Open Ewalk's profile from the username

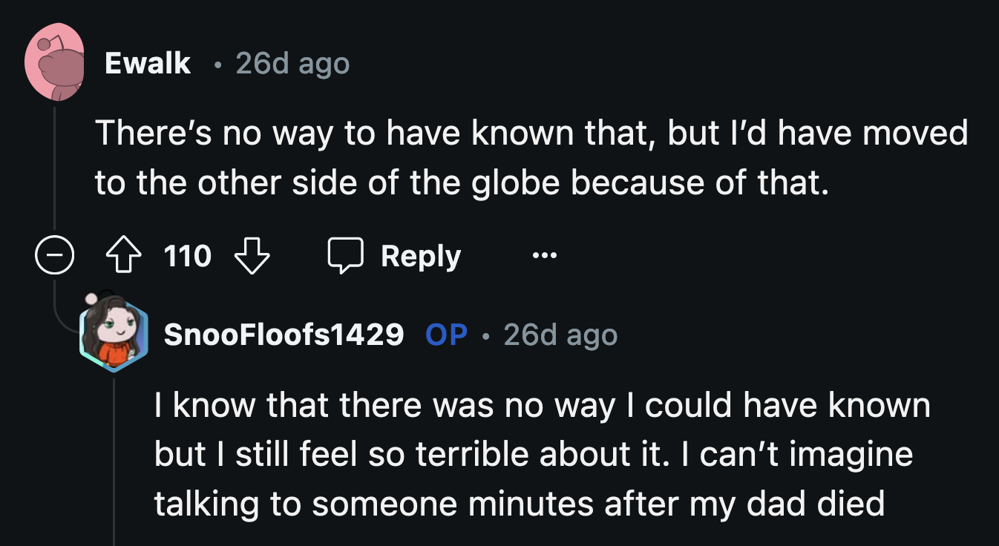[x=146, y=63]
